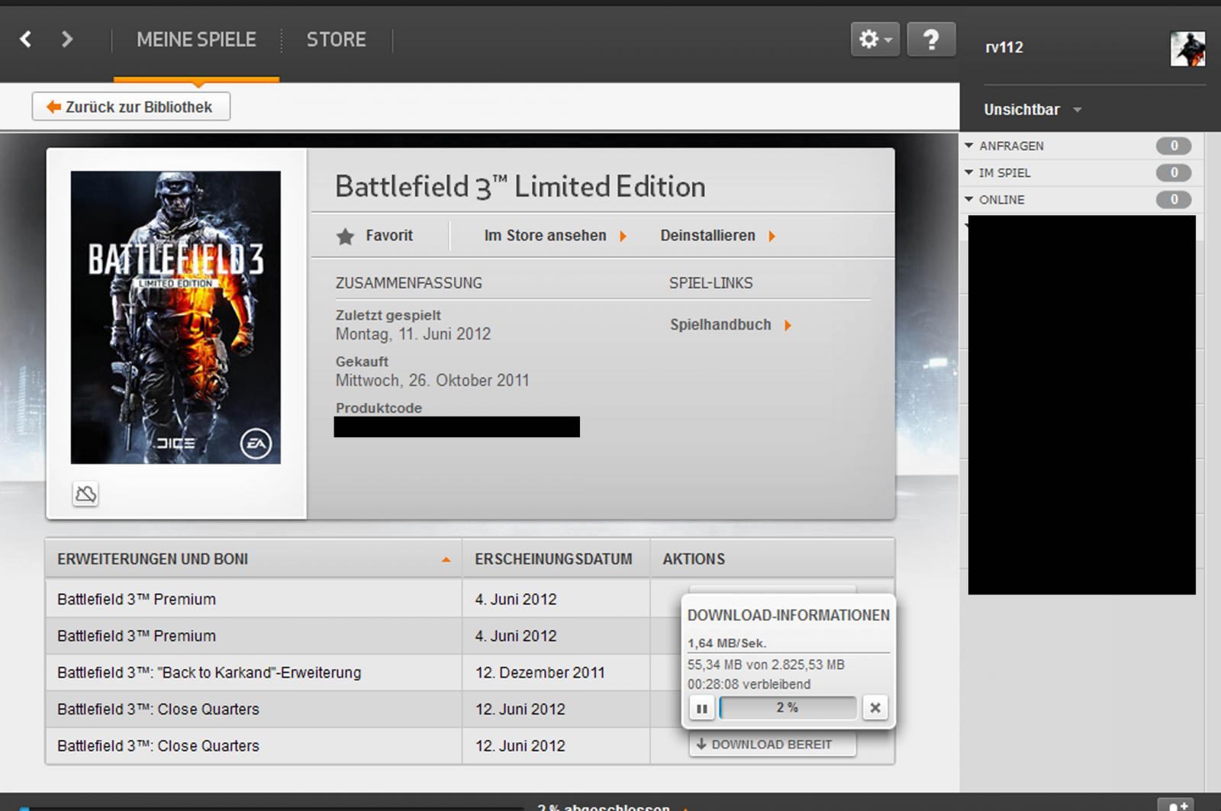
Task: Click the 55,34 MB von 2.825,53 MB text
Action: click(x=765, y=665)
